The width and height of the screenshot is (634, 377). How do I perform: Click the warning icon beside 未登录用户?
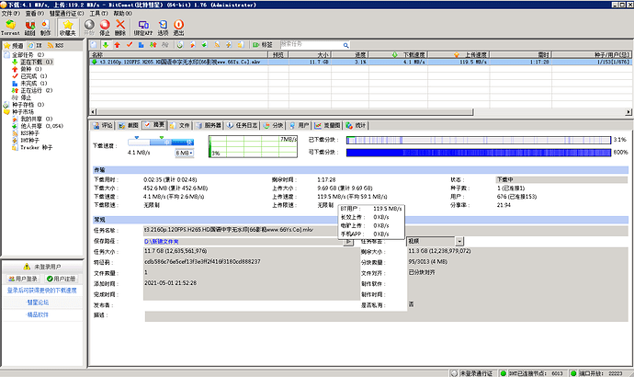[x=27, y=267]
